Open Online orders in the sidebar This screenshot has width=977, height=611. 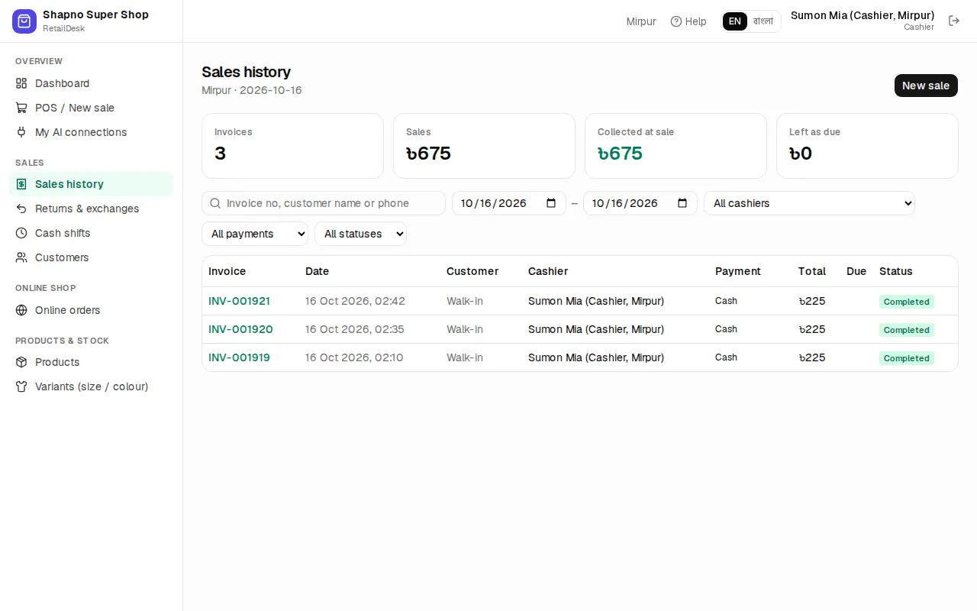(92, 310)
